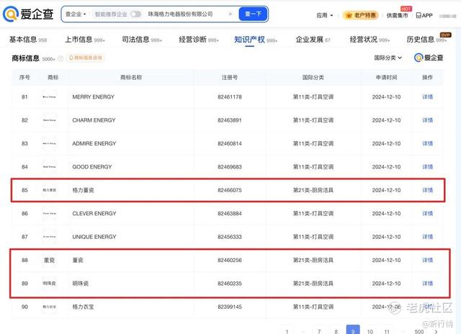
Task: Click registration number 82461178
Action: pos(230,96)
